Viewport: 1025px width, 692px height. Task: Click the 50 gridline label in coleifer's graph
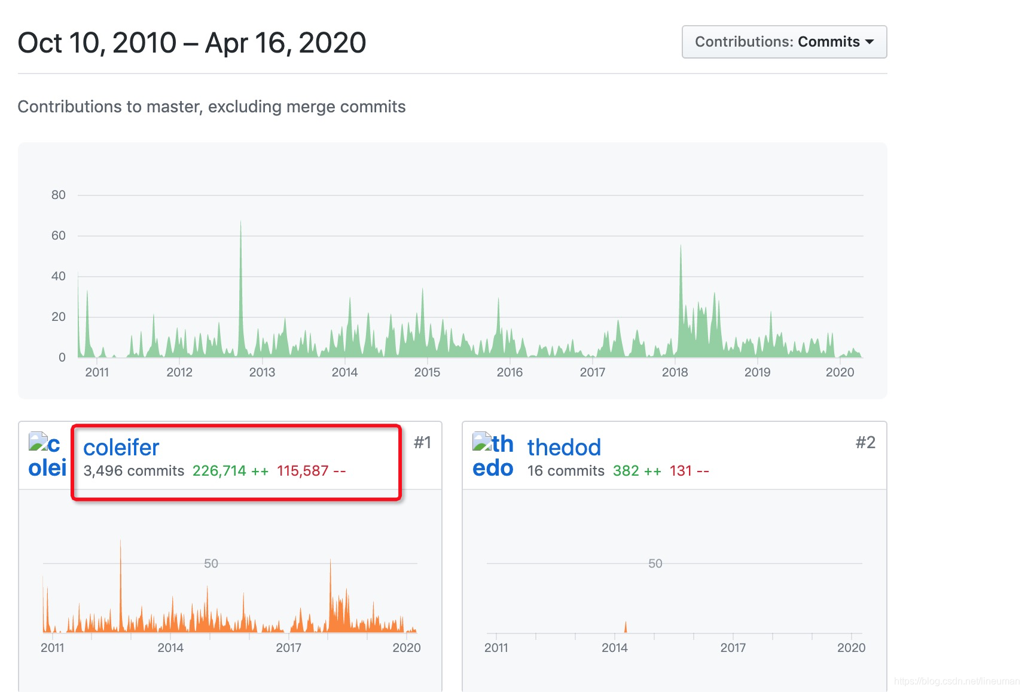pyautogui.click(x=211, y=564)
